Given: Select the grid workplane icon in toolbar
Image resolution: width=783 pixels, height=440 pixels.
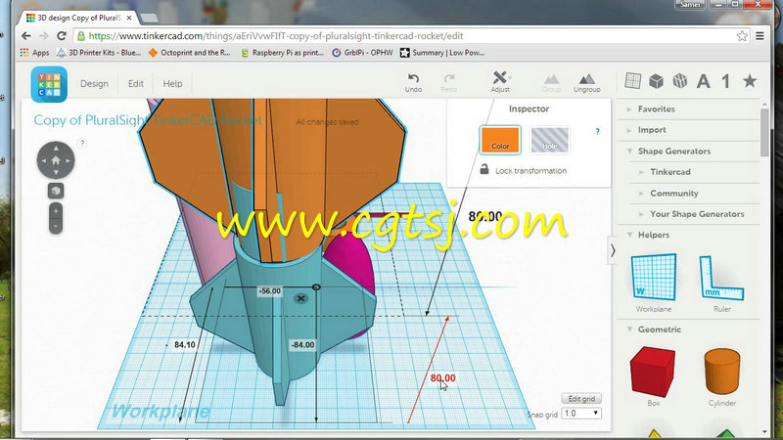Looking at the screenshot, I should tap(632, 81).
